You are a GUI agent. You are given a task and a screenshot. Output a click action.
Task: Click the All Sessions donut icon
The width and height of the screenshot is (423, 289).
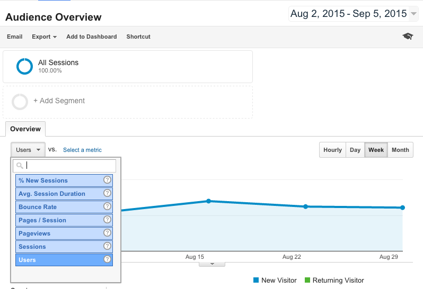click(24, 66)
